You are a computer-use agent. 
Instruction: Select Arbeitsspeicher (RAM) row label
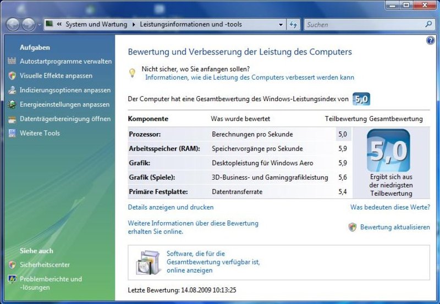click(164, 148)
